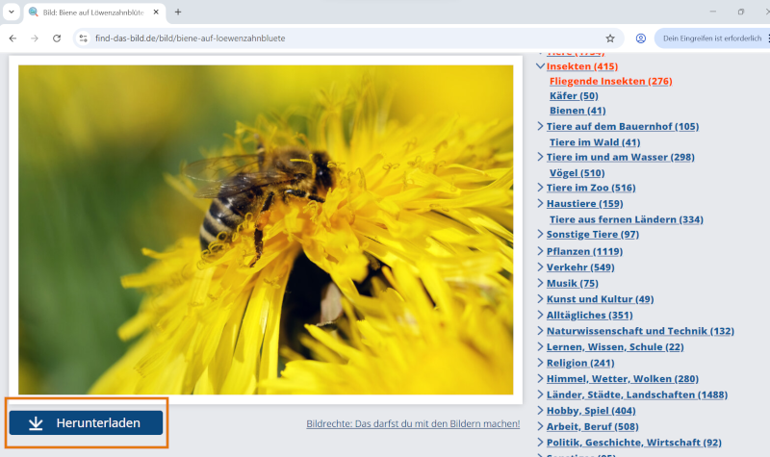
Task: Click the browser back arrow
Action: click(x=13, y=38)
